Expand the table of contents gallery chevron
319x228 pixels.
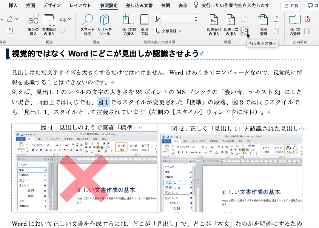pos(2,20)
